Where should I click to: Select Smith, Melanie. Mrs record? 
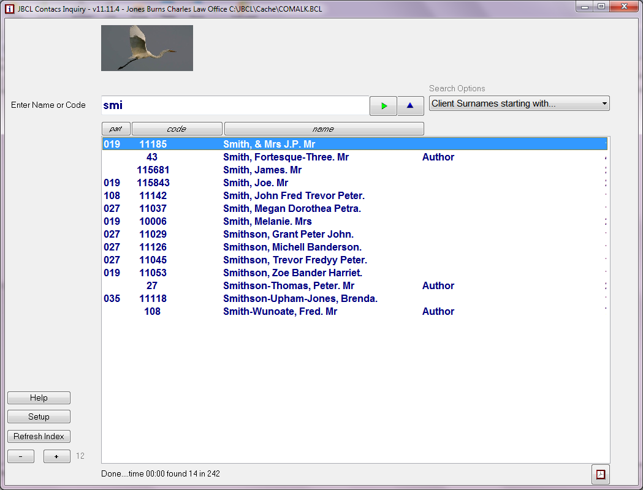click(x=267, y=222)
